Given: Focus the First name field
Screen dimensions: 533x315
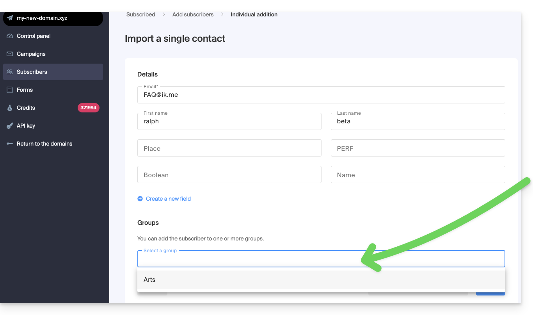Looking at the screenshot, I should [x=229, y=121].
